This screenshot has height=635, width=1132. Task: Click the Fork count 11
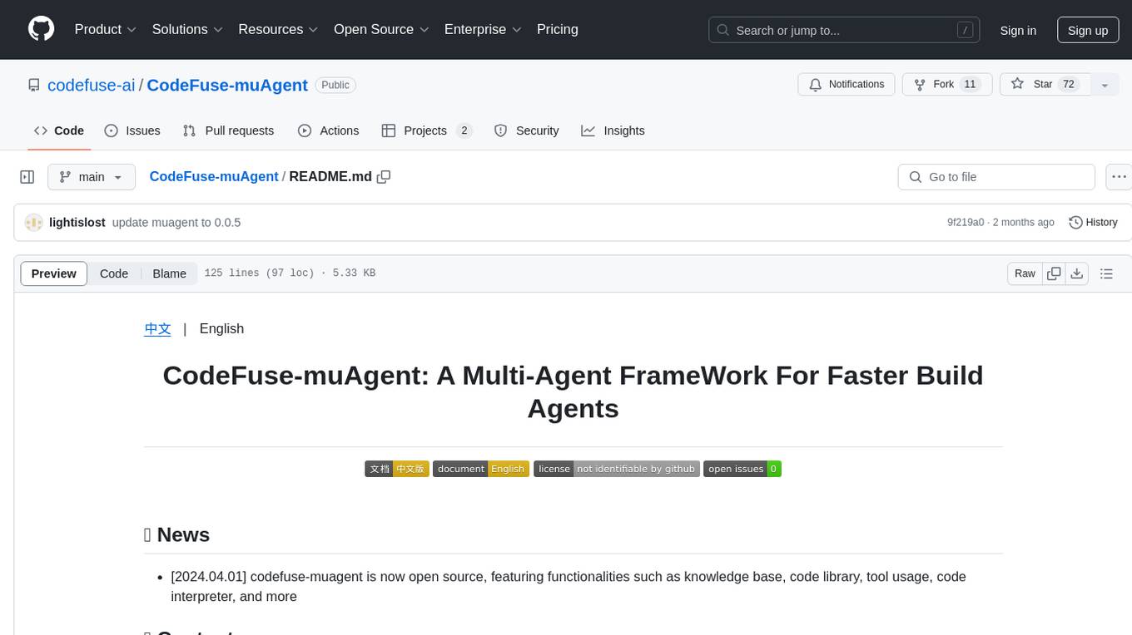(x=970, y=85)
